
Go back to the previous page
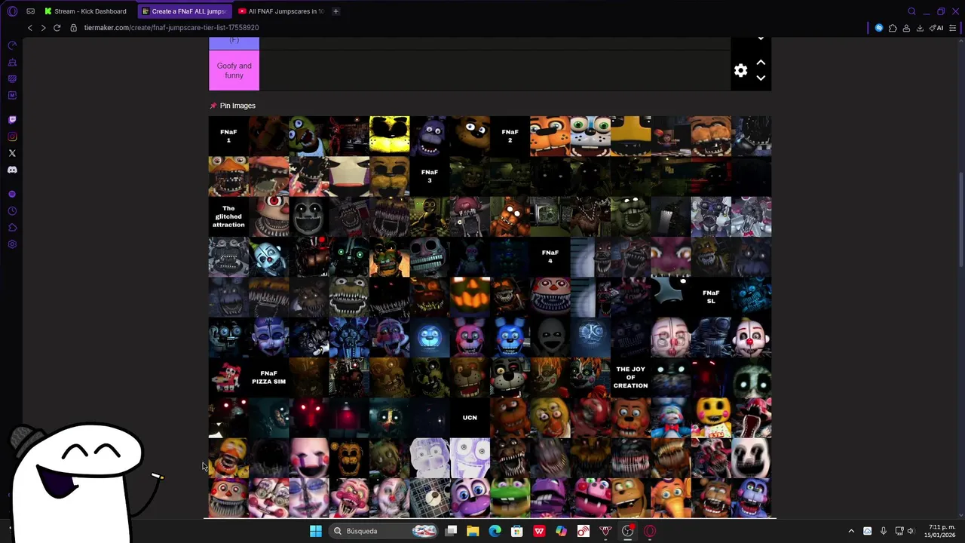coord(29,28)
